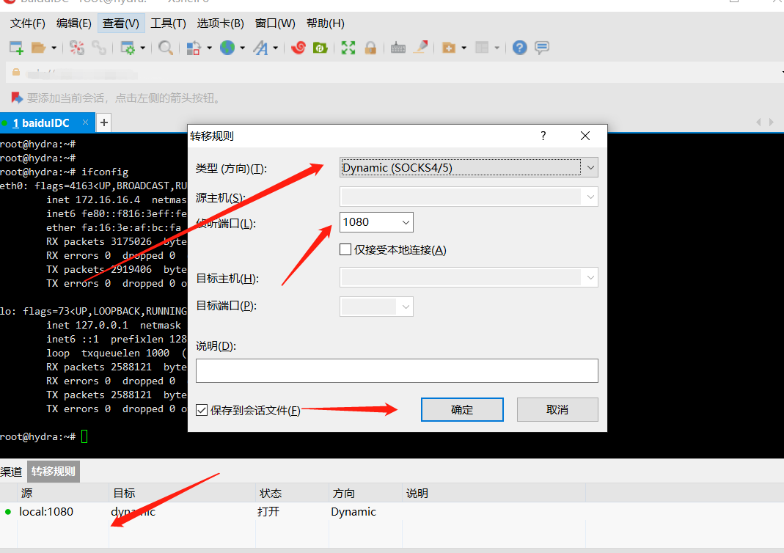Toggle the full screen view icon
The width and height of the screenshot is (784, 553).
tap(348, 47)
